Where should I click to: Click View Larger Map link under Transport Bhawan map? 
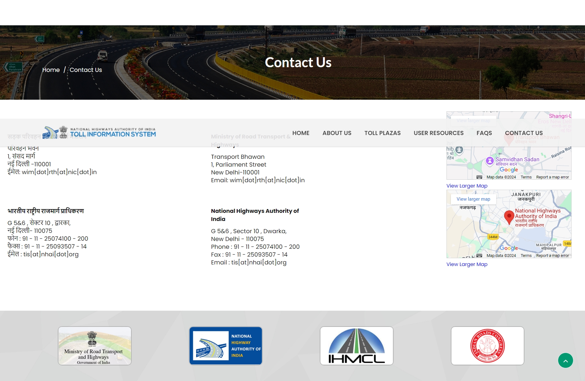pyautogui.click(x=467, y=186)
